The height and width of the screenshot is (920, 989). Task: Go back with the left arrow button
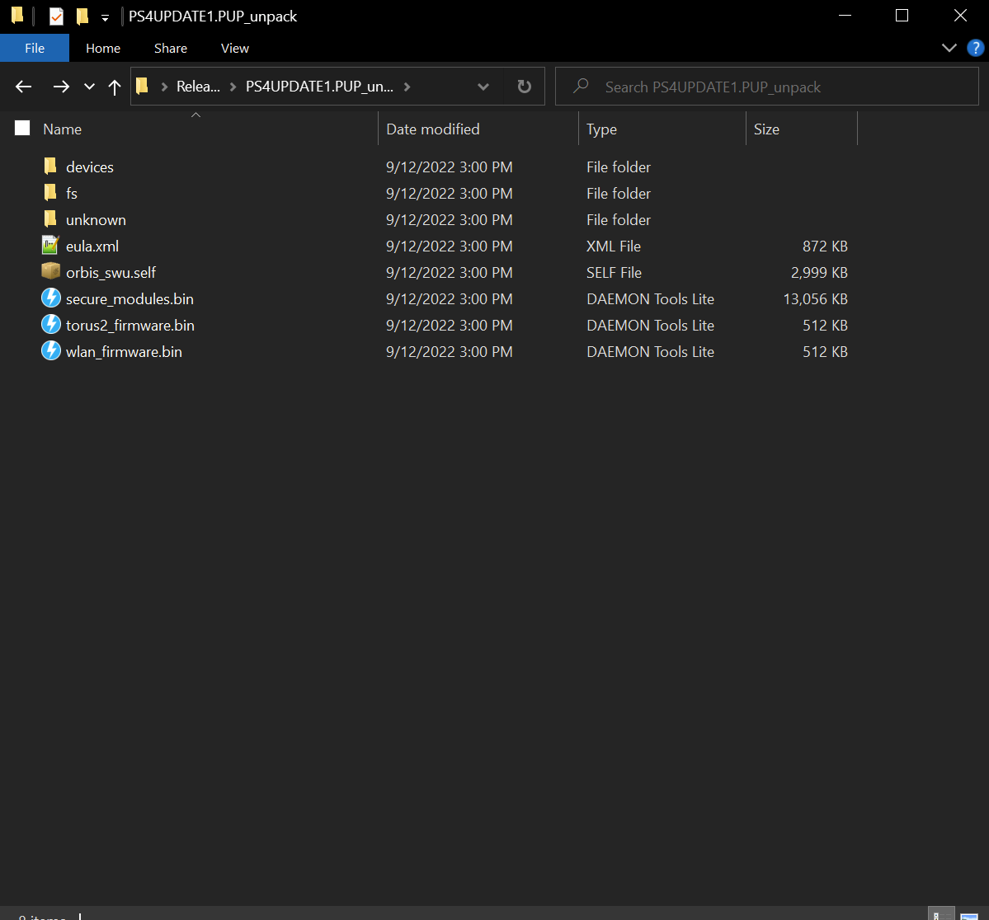point(24,87)
